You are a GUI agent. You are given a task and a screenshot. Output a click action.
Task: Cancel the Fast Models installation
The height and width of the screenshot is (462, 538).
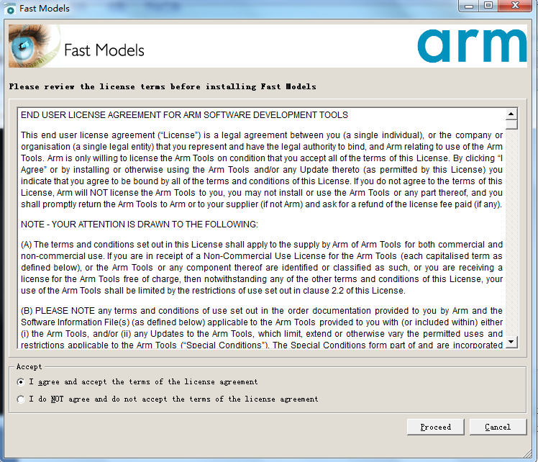498,427
